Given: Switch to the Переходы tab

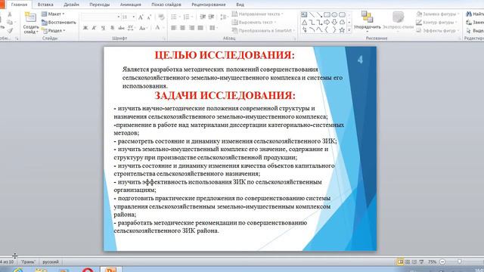Looking at the screenshot, I should click(x=99, y=5).
